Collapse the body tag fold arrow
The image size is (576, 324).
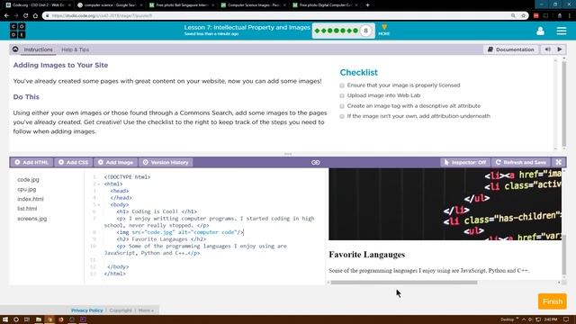(98, 205)
